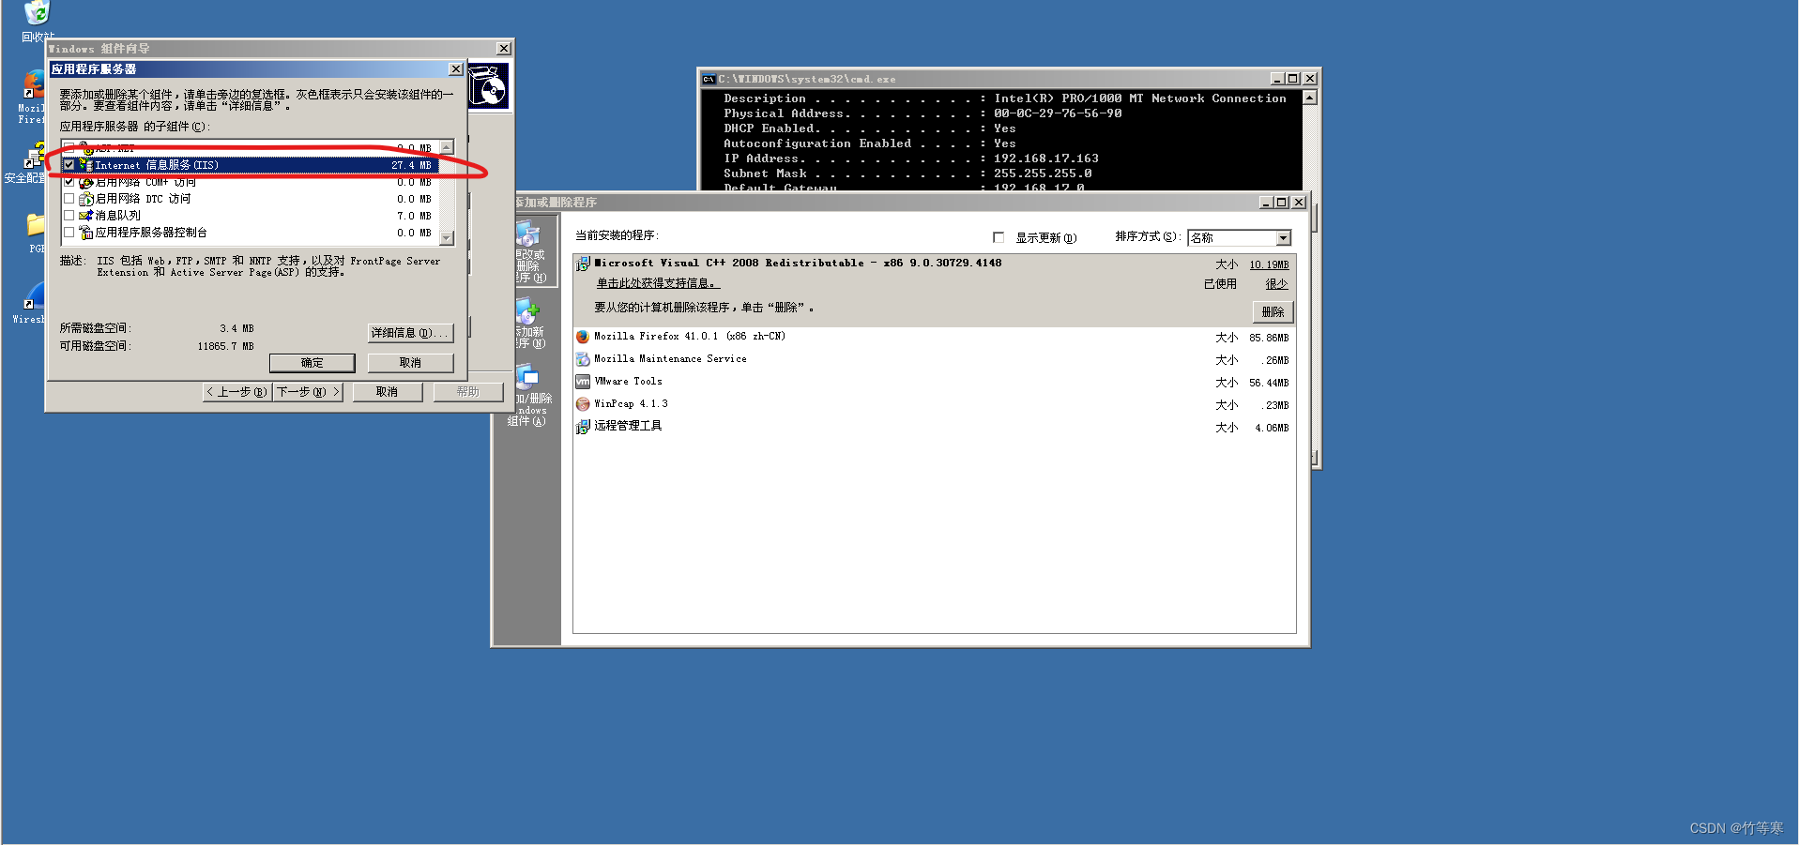This screenshot has width=1799, height=845.
Task: Click the VMware Tools program icon
Action: click(583, 382)
